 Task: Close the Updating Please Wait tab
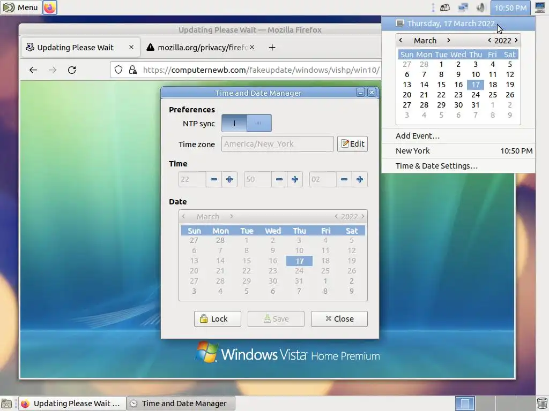[x=131, y=47]
